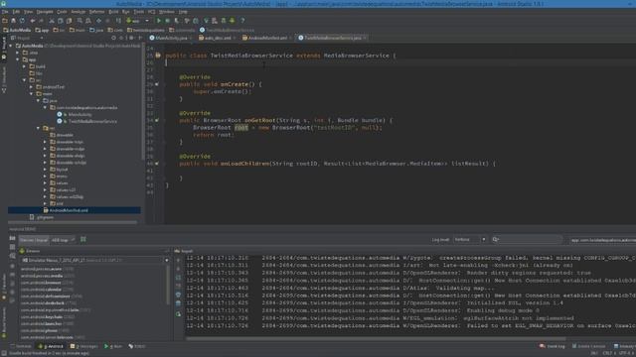Switch to the ADB logs tab
The image size is (636, 357).
click(x=63, y=240)
